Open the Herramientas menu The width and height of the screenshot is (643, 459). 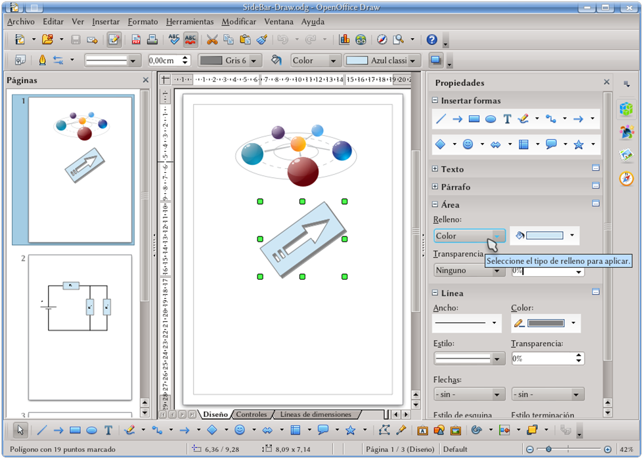[x=190, y=22]
